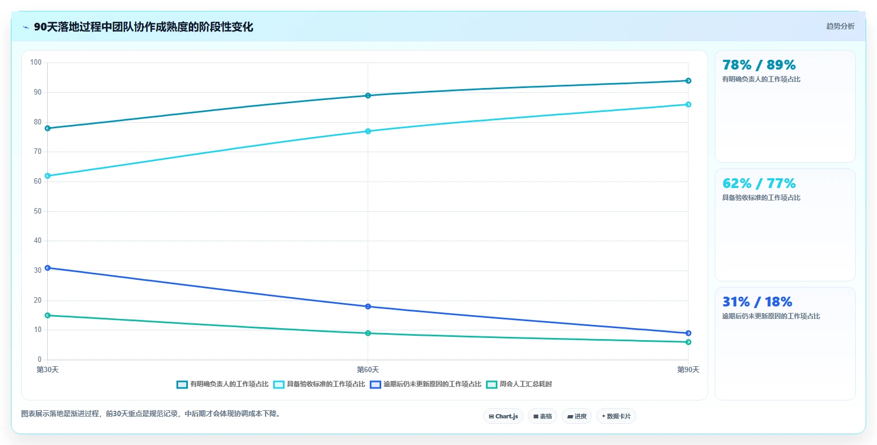The height and width of the screenshot is (445, 877).
Task: Click the 有明确负责人的工作项占比 card caption
Action: tap(761, 79)
